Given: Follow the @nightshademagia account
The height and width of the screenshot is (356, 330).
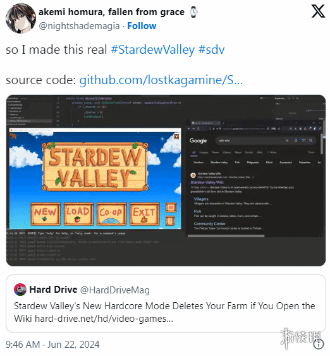Looking at the screenshot, I should coord(142,26).
